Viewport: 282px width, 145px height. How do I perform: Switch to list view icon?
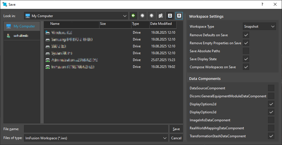(x=170, y=16)
